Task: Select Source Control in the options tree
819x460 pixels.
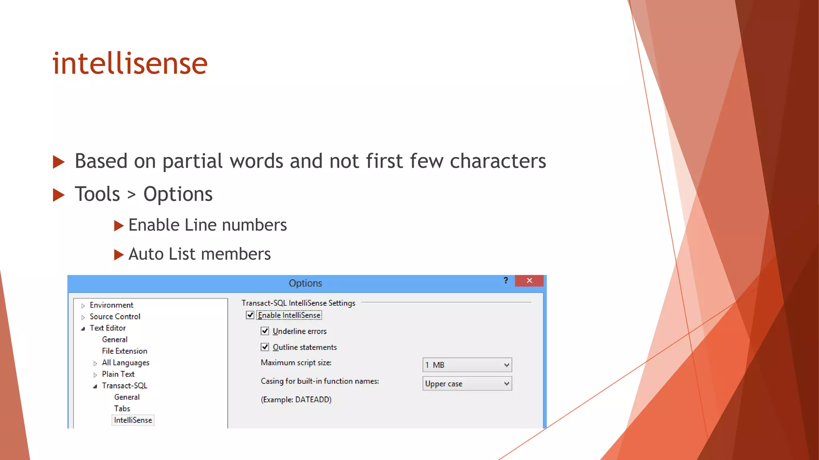Action: 115,317
